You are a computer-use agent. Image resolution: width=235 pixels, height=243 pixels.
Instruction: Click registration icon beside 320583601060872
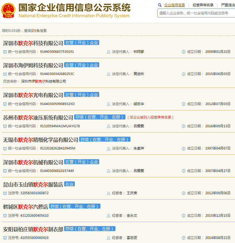[5, 193]
